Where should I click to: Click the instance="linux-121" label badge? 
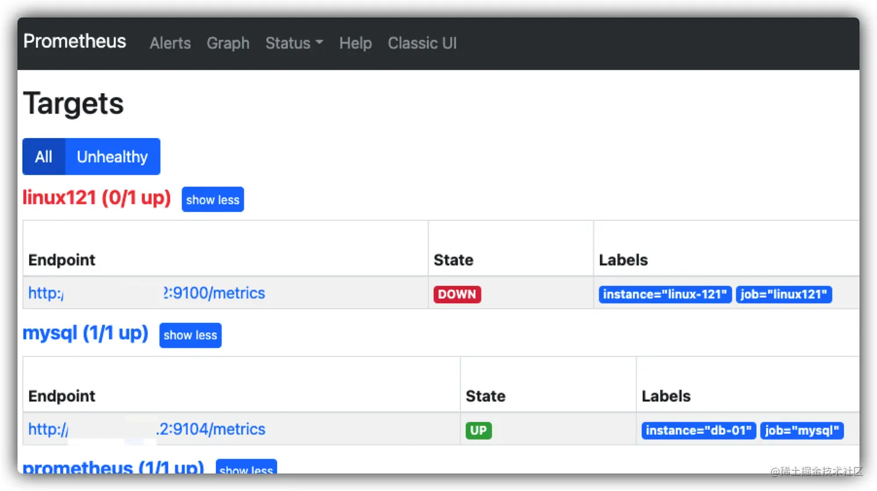click(x=665, y=294)
